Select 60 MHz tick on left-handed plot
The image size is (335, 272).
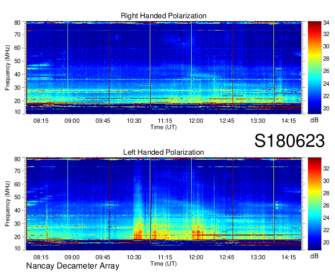[x=17, y=184]
